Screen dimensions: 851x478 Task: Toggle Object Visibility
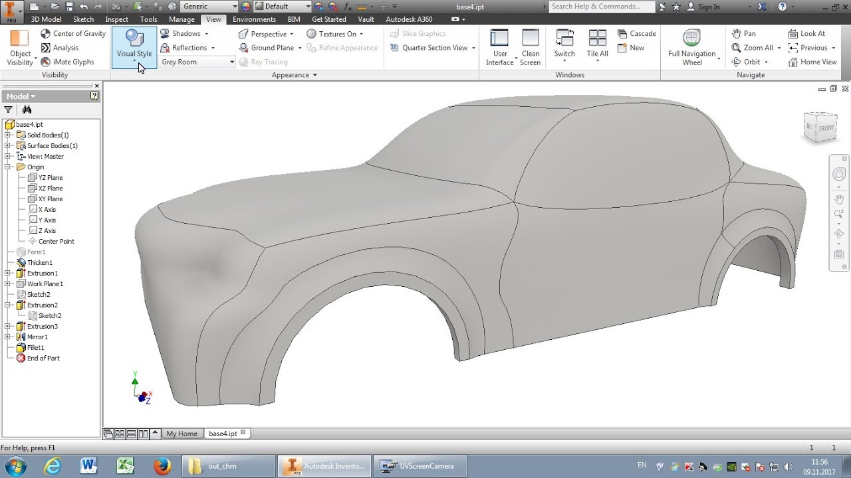click(x=20, y=46)
